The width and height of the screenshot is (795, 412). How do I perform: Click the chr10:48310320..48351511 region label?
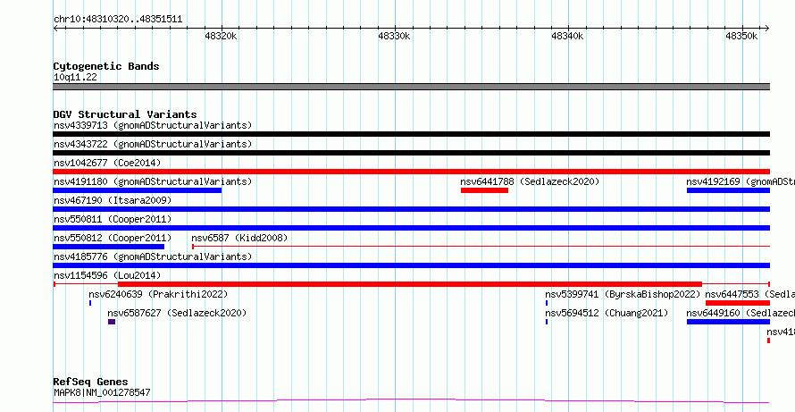(118, 20)
